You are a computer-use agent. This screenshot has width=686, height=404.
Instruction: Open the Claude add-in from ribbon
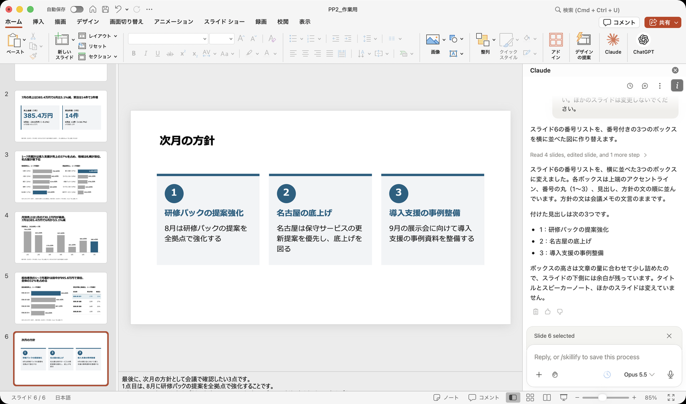[612, 44]
